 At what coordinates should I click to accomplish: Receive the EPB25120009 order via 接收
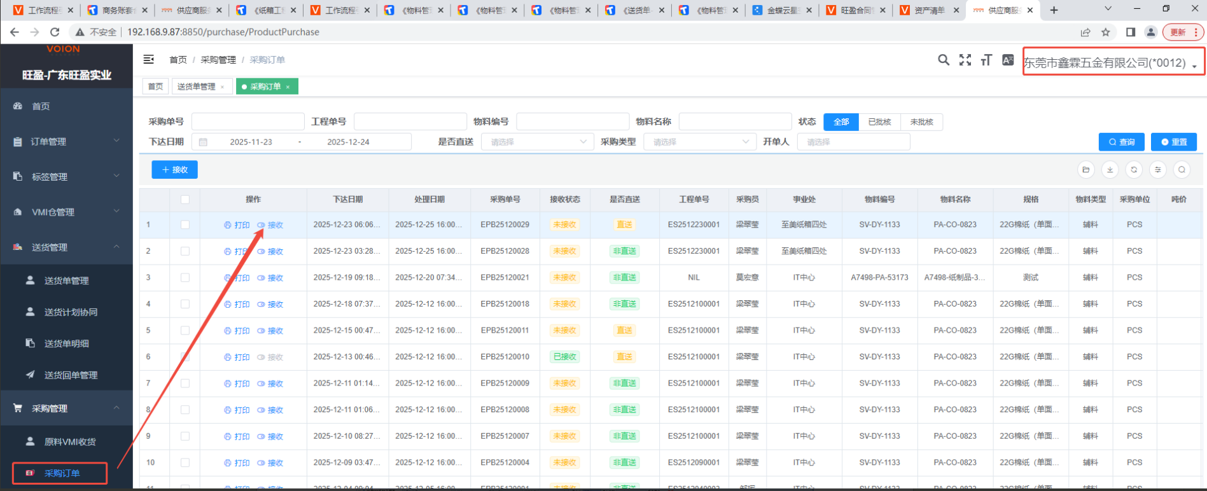click(x=270, y=384)
